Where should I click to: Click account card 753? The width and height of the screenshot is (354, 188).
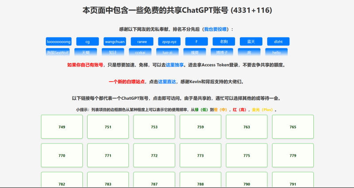pos(154,127)
